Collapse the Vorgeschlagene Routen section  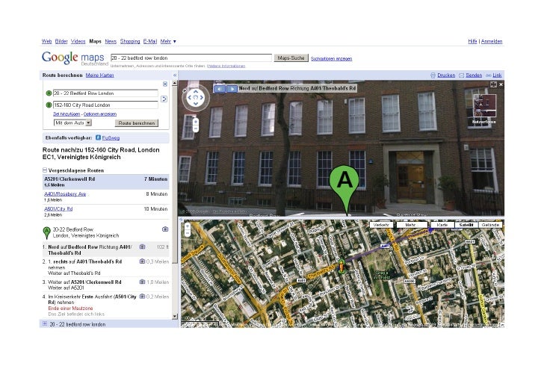click(x=45, y=170)
